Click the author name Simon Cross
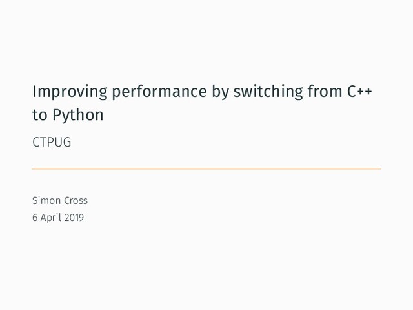This screenshot has height=310, width=413. tap(60, 201)
